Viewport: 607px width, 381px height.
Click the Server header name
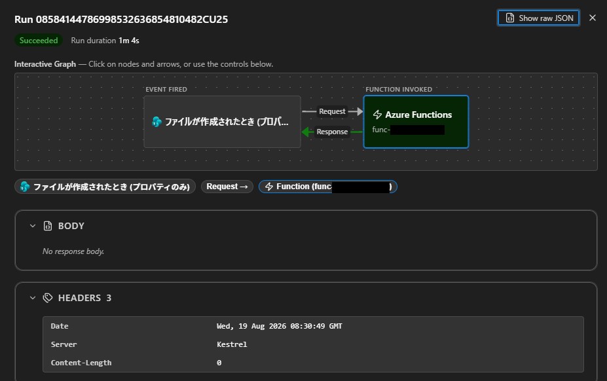64,344
